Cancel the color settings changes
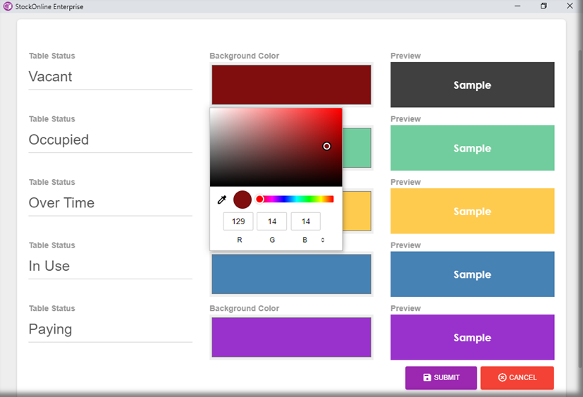The width and height of the screenshot is (583, 397). [517, 378]
